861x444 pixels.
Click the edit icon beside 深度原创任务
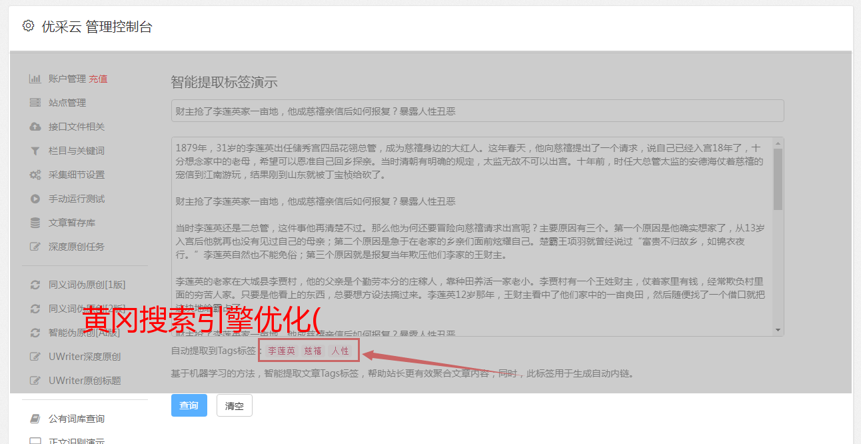coord(35,247)
